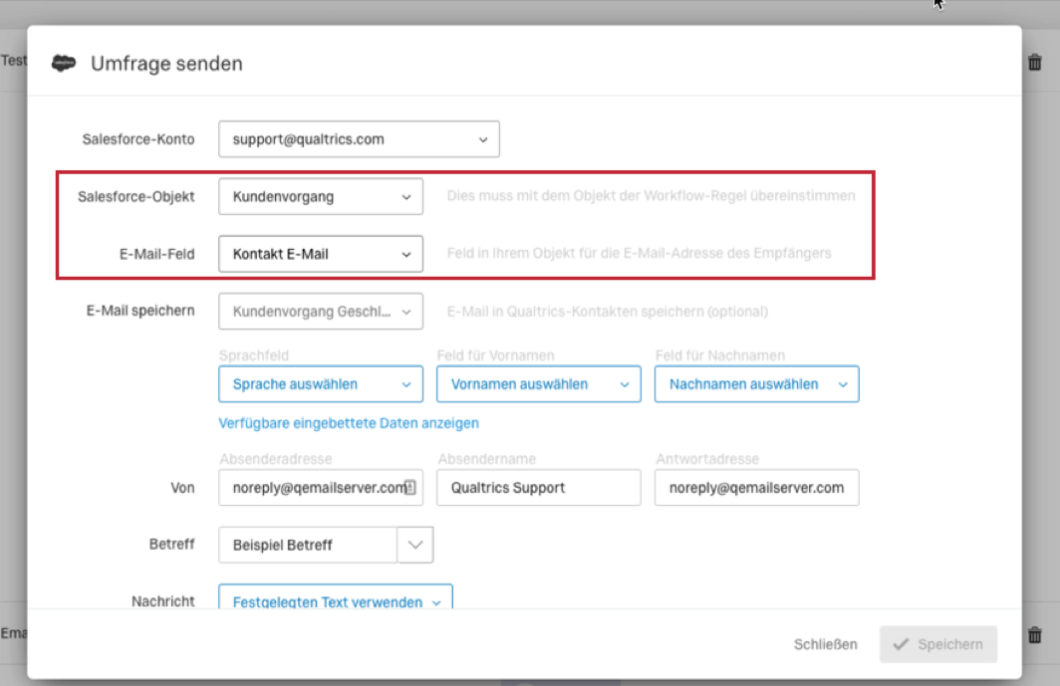1060x686 pixels.
Task: Click the Antwortadresse input field
Action: 756,487
